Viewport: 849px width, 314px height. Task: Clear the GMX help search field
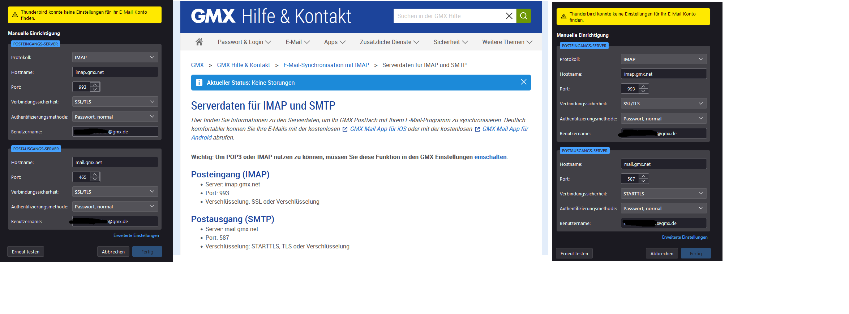point(509,16)
